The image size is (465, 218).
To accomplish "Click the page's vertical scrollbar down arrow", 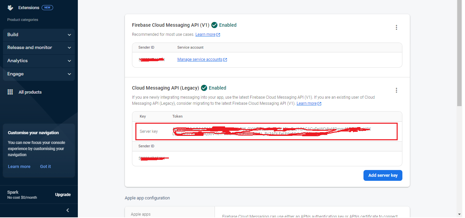I will 459,214.
